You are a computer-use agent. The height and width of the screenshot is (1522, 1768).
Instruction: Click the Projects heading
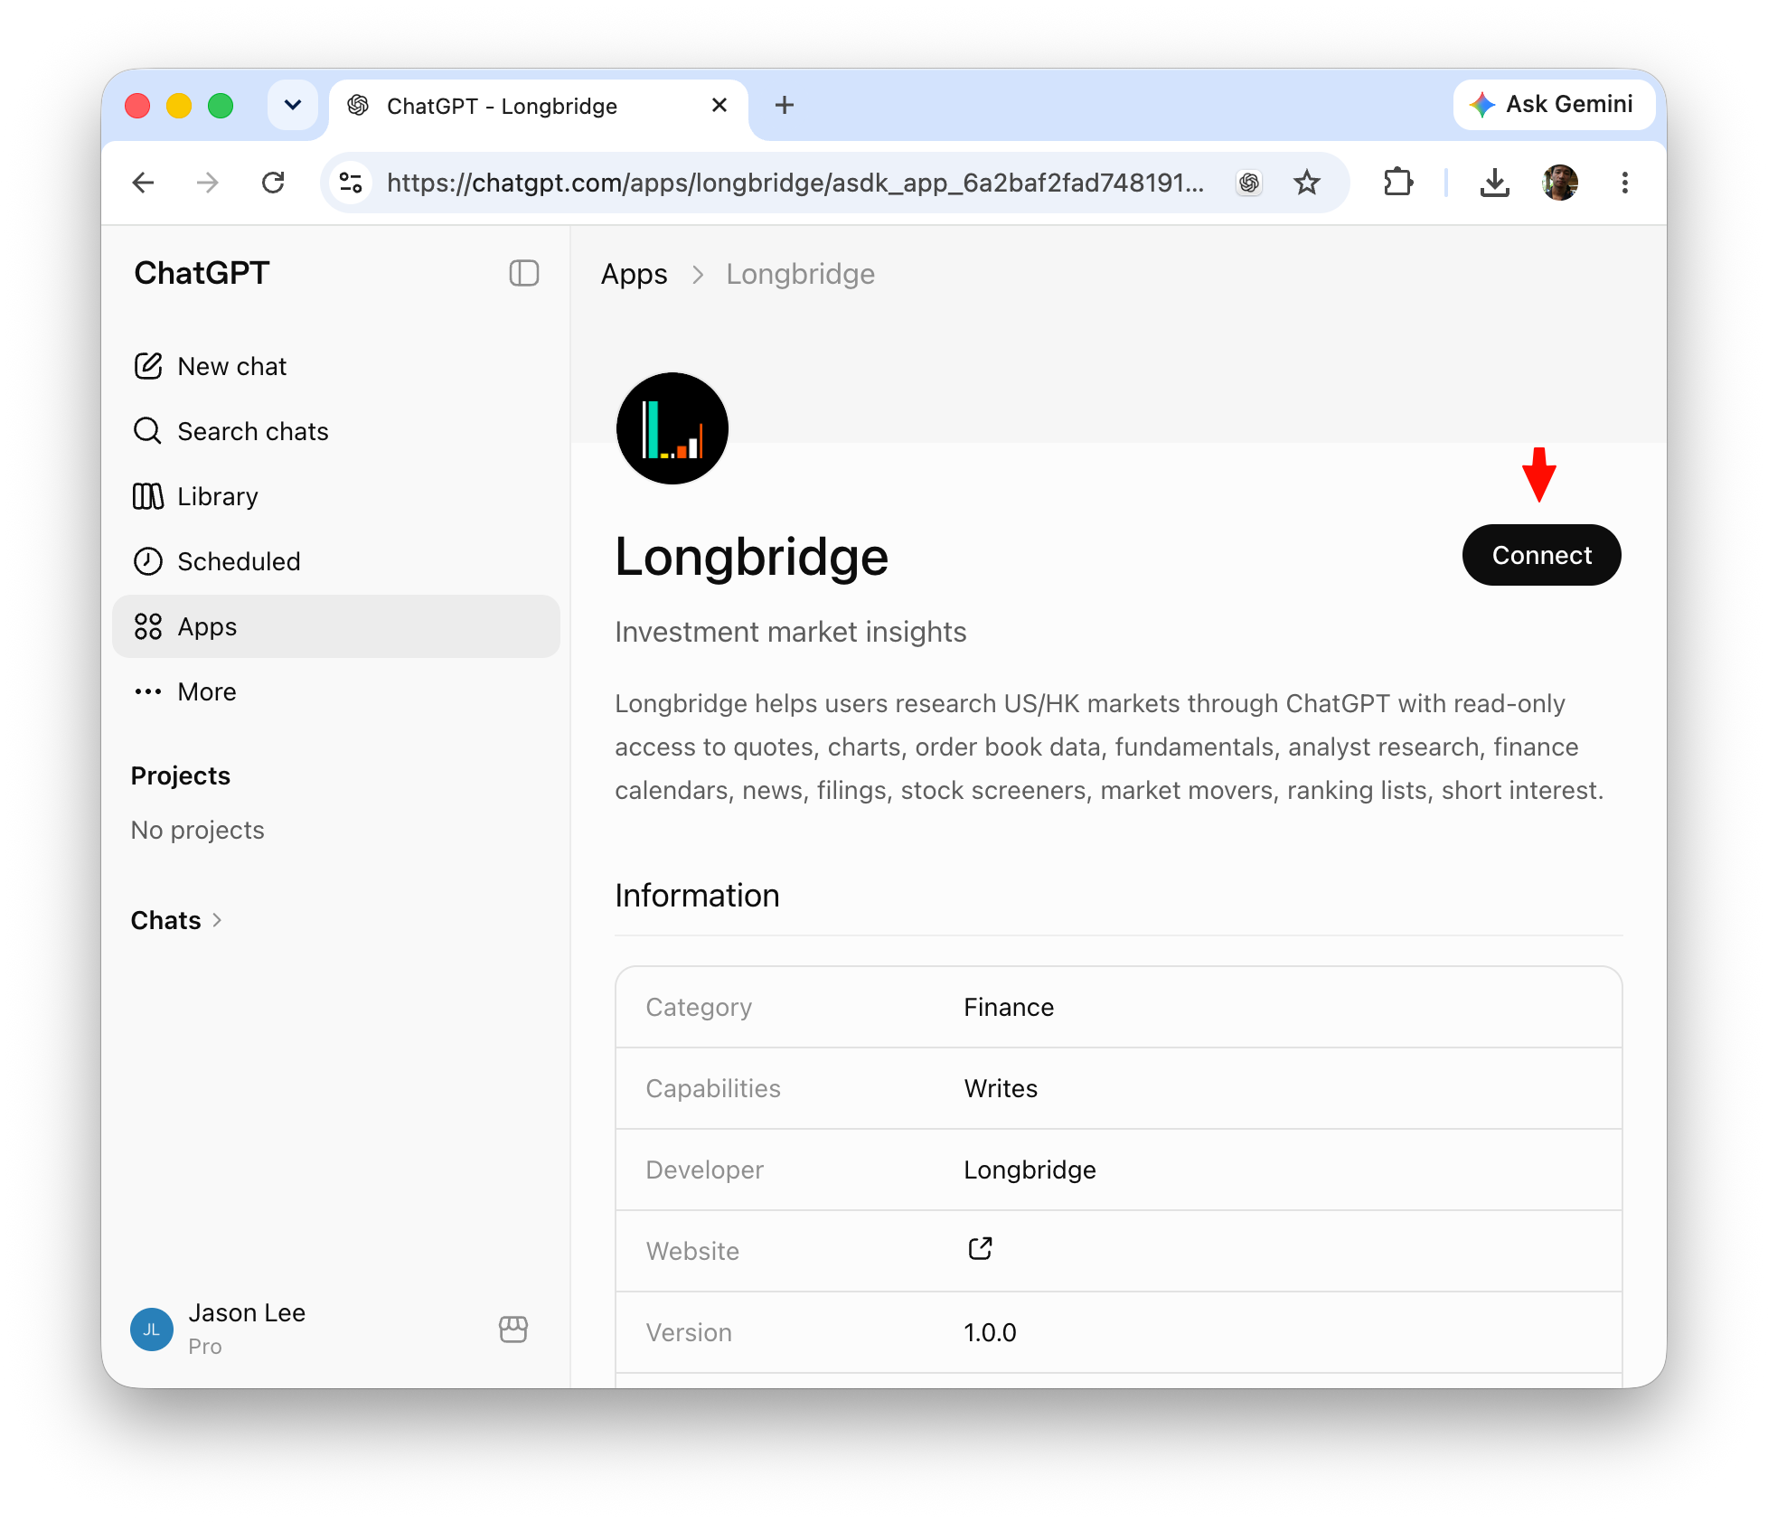pyautogui.click(x=181, y=775)
